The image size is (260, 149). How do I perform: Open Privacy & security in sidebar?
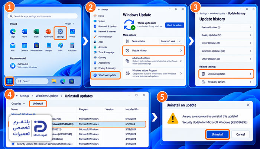point(105,68)
